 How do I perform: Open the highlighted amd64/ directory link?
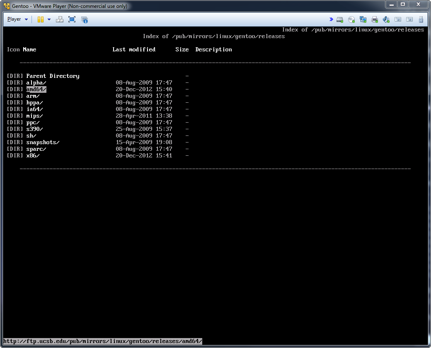pos(36,89)
